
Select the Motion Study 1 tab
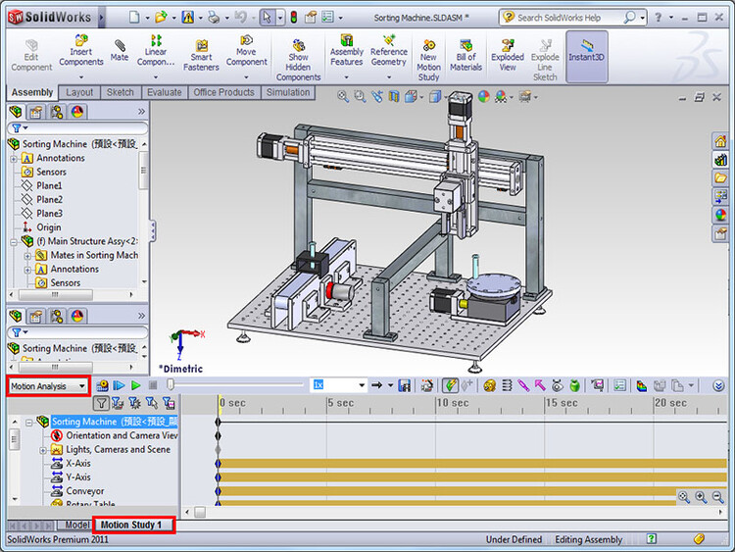point(133,525)
